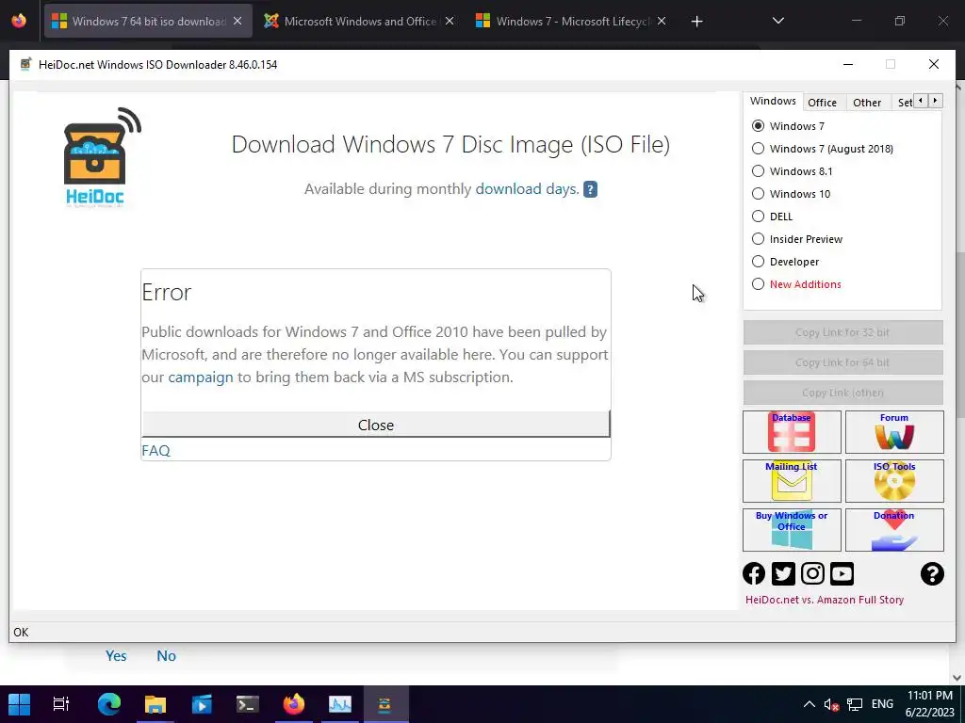Close the Error message box
965x723 pixels.
(x=375, y=425)
